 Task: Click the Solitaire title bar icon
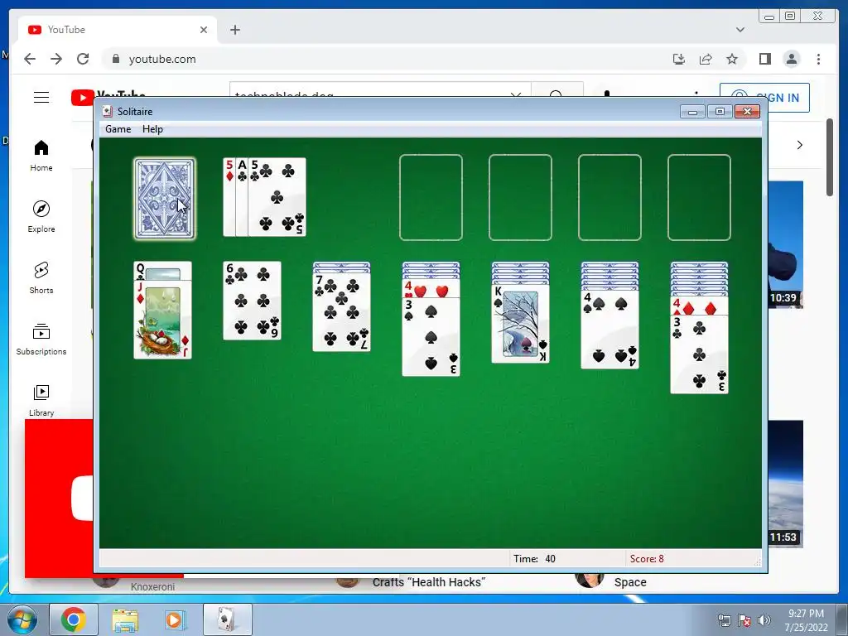[x=107, y=112]
